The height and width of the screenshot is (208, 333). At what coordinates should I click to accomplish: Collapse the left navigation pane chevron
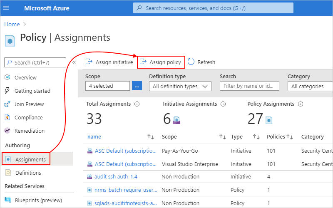pyautogui.click(x=74, y=62)
